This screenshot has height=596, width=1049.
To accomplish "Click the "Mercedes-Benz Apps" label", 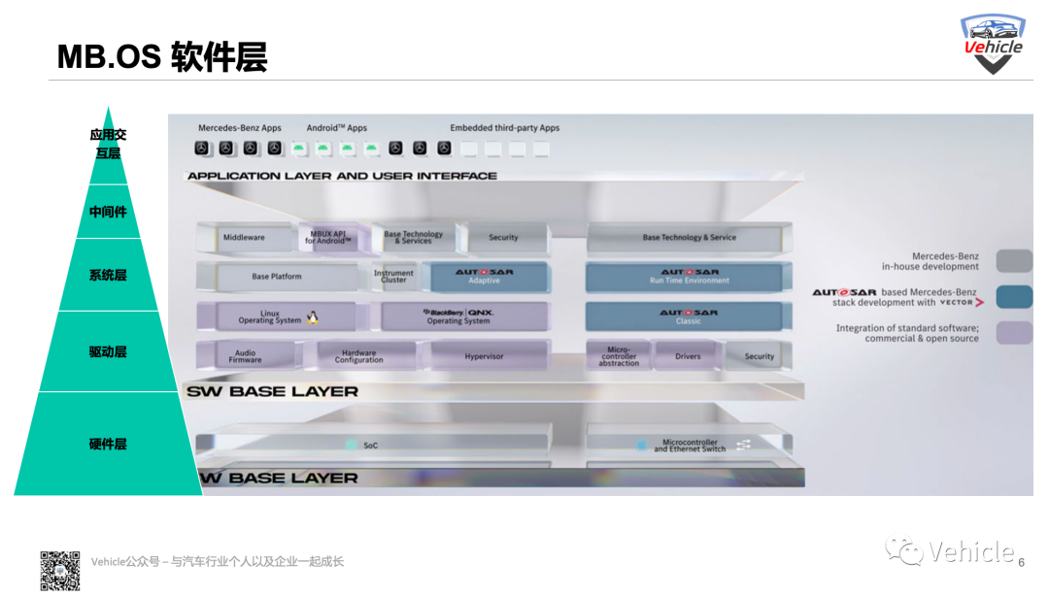I will [x=240, y=128].
